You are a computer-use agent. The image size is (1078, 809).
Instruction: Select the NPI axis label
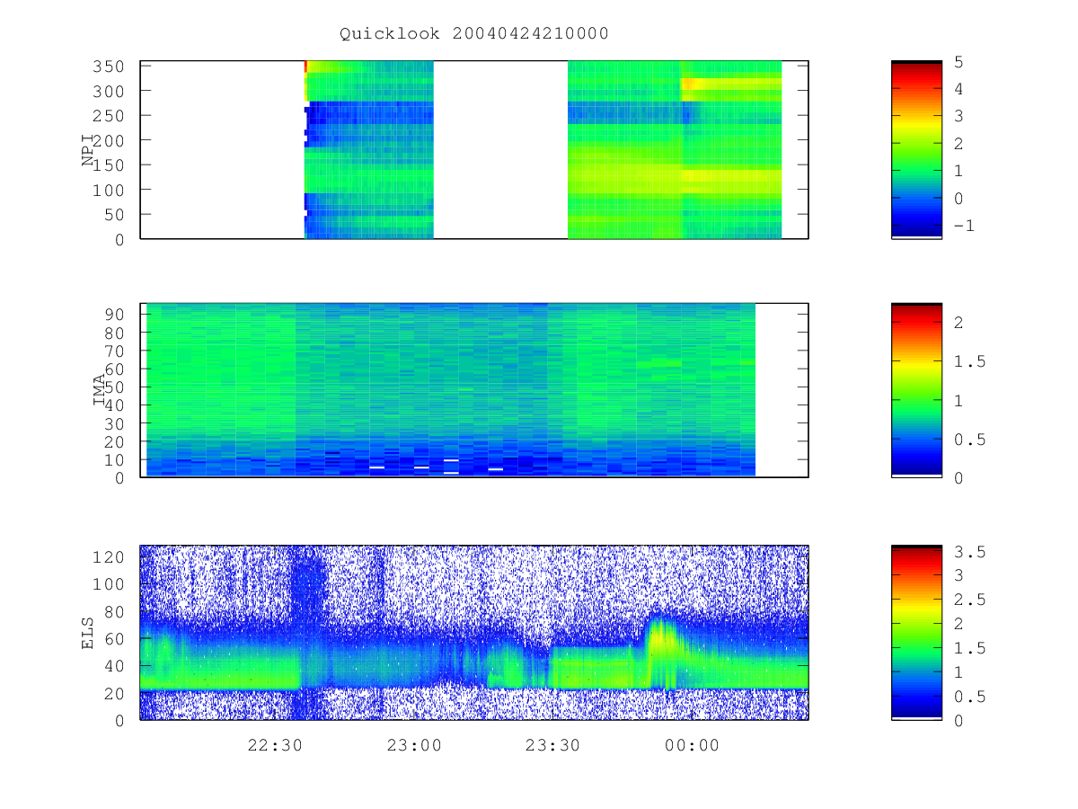89,150
